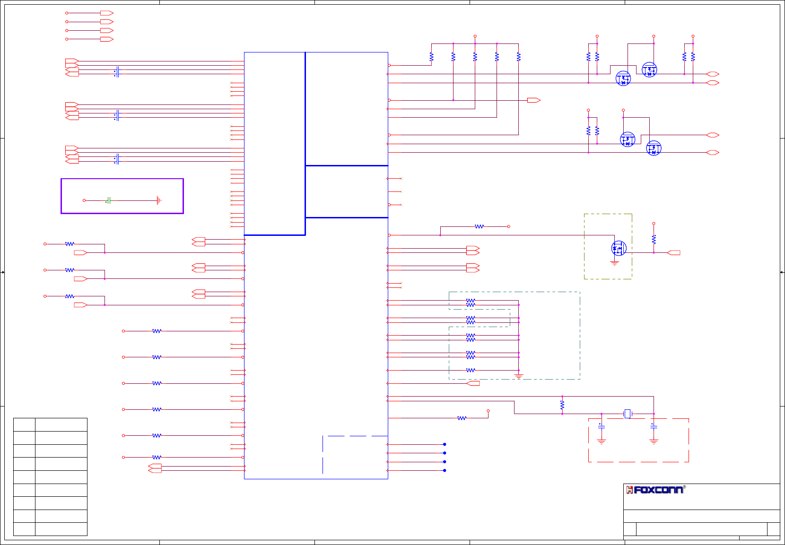Click the terminal circle inside the purple box
This screenshot has height=545, width=785.
[x=84, y=200]
